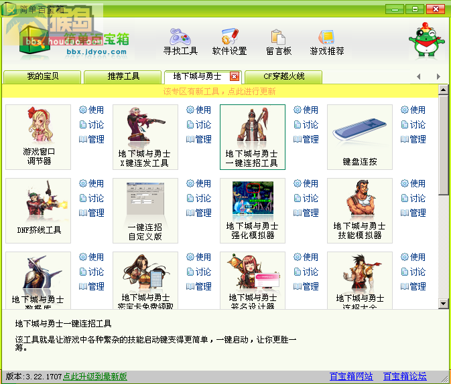Click 管理 for 连招大全
451x384 pixels.
point(413,286)
